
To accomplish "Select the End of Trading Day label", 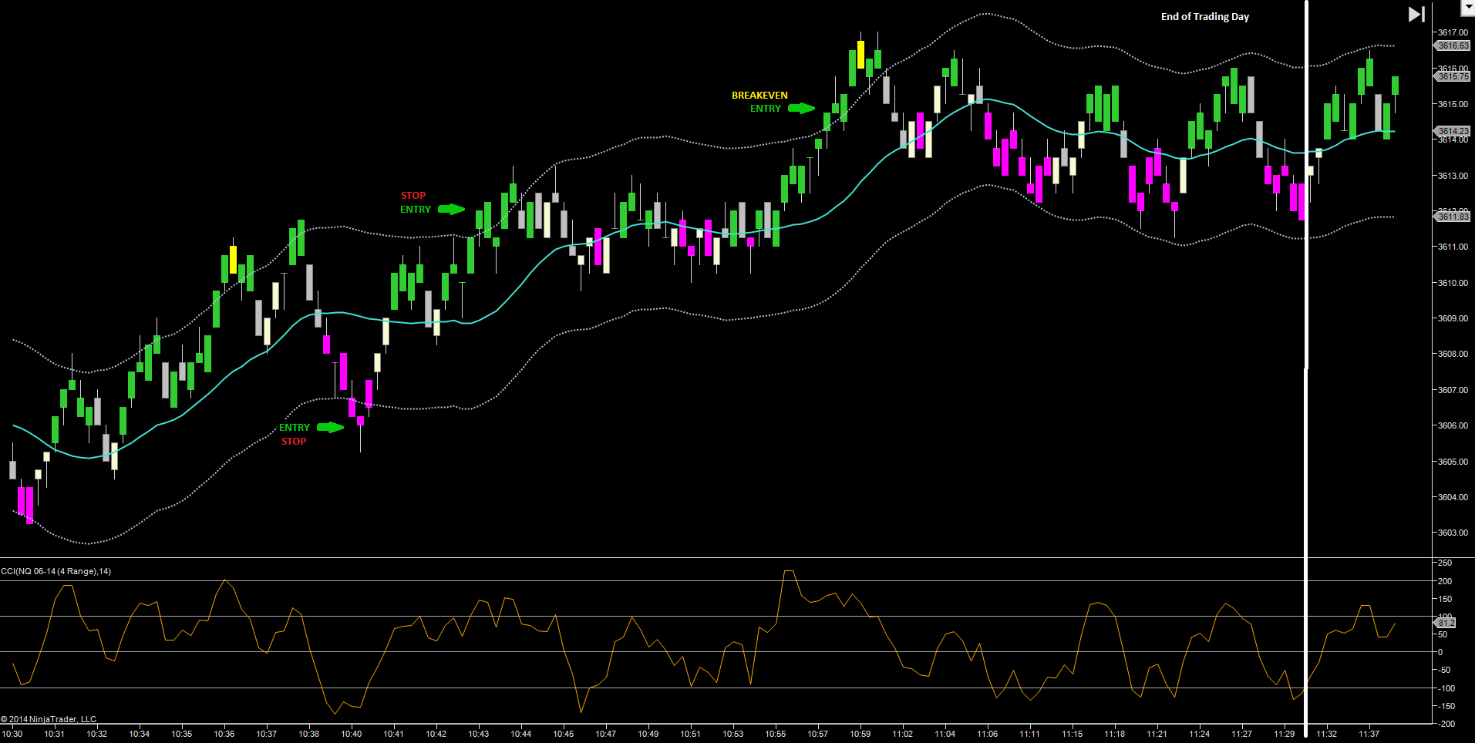I will 1205,17.
